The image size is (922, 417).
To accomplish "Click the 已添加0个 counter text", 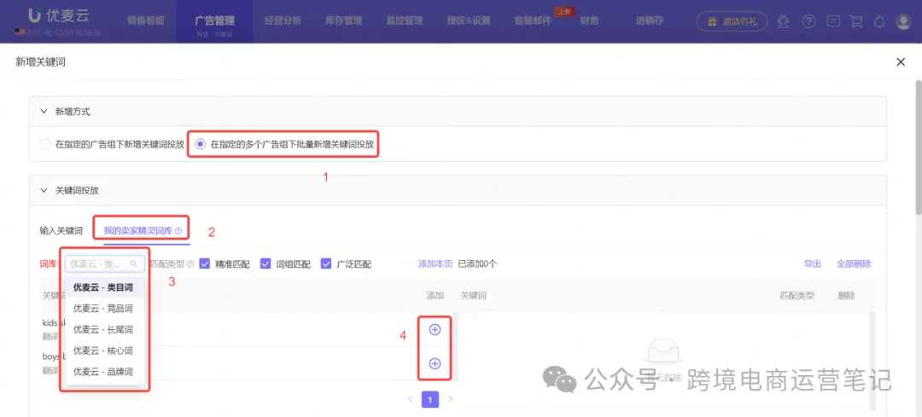I will (477, 264).
